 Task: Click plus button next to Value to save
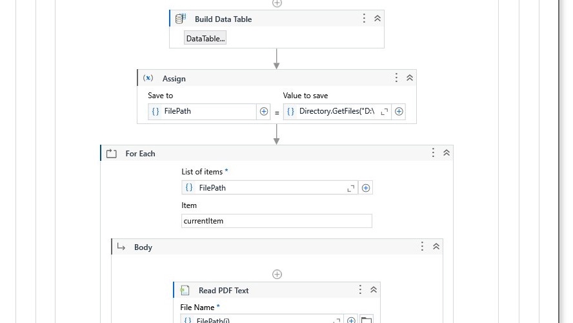click(399, 111)
